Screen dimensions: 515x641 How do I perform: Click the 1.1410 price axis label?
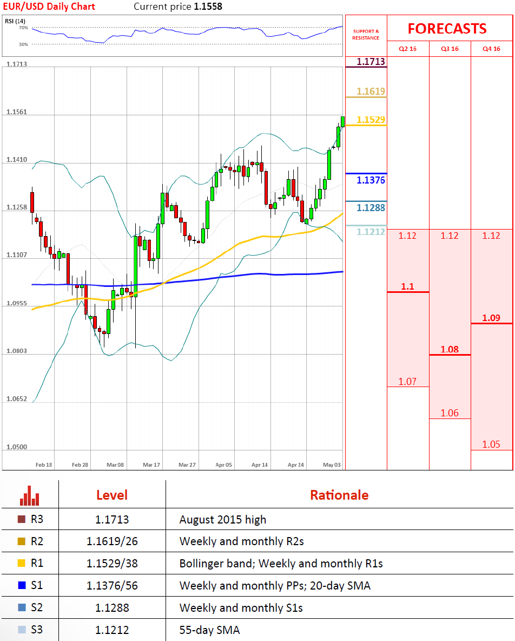click(17, 159)
